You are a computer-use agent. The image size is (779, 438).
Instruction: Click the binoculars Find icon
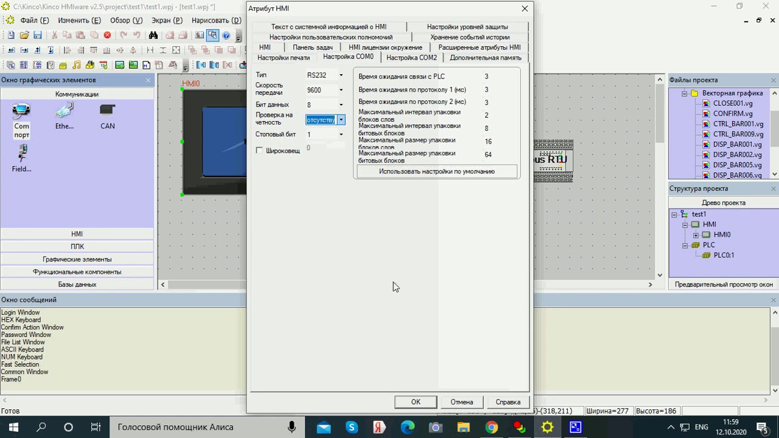pyautogui.click(x=153, y=35)
